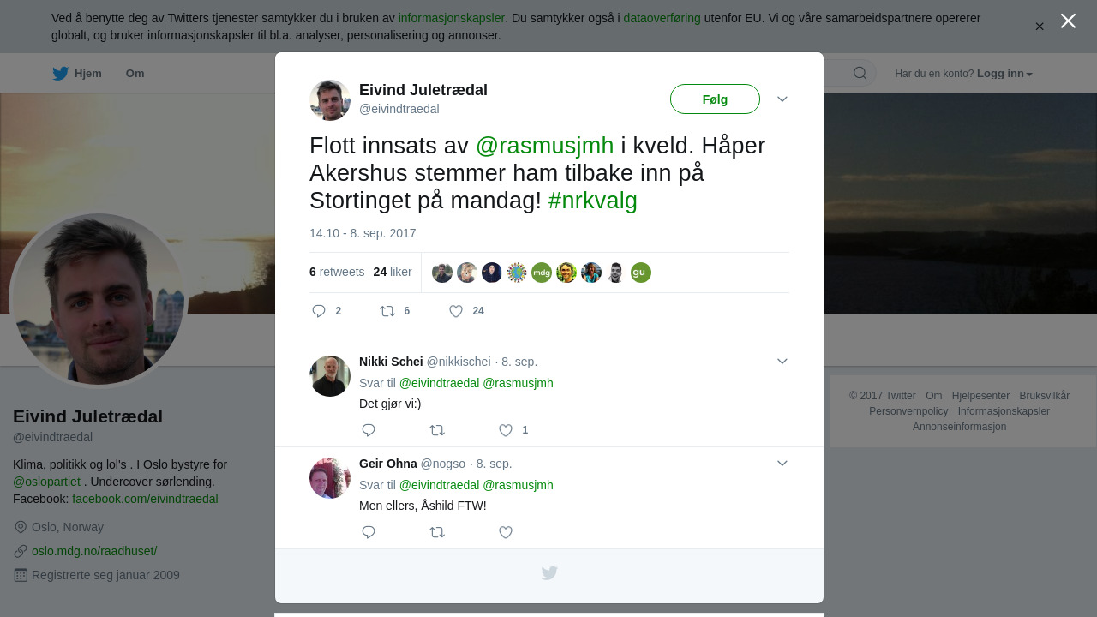Viewport: 1097px width, 617px height.
Task: Open the main tweet's chevron menu
Action: (x=782, y=99)
